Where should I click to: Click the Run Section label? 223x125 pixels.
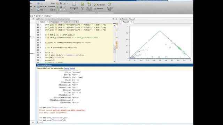tap(101, 5)
